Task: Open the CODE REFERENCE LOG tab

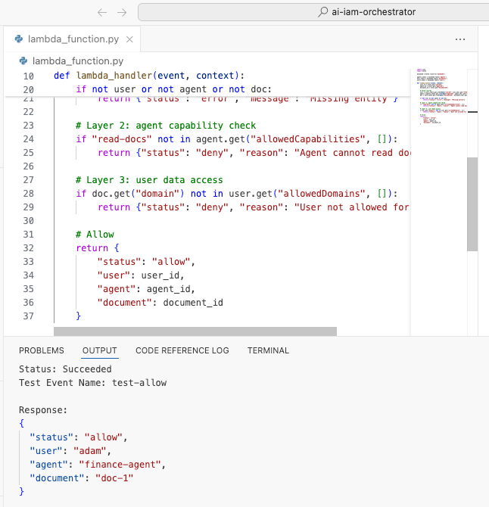Action: [182, 350]
